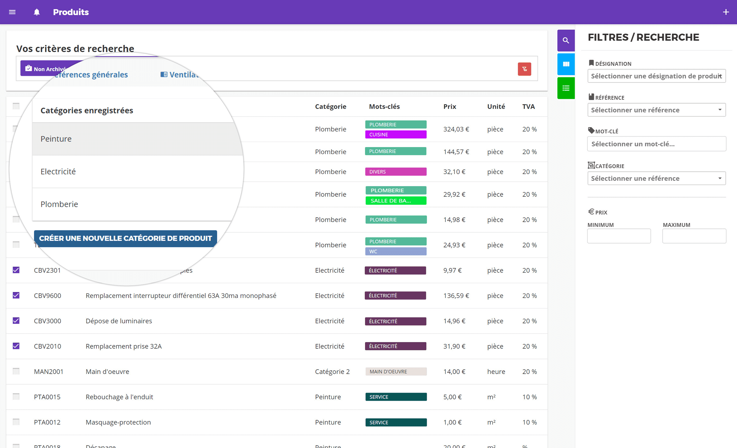Click the Produits page title
Viewport: 737px width, 448px height.
pos(71,12)
